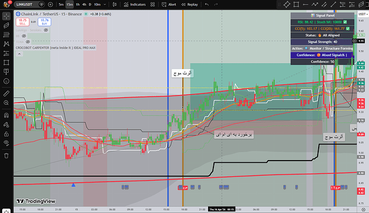Undo the last chart action
Image resolution: width=369 pixels, height=213 pixels.
coord(207,4)
